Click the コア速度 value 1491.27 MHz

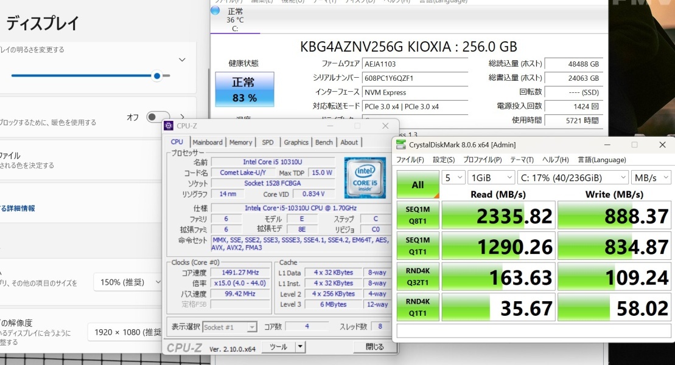point(240,273)
